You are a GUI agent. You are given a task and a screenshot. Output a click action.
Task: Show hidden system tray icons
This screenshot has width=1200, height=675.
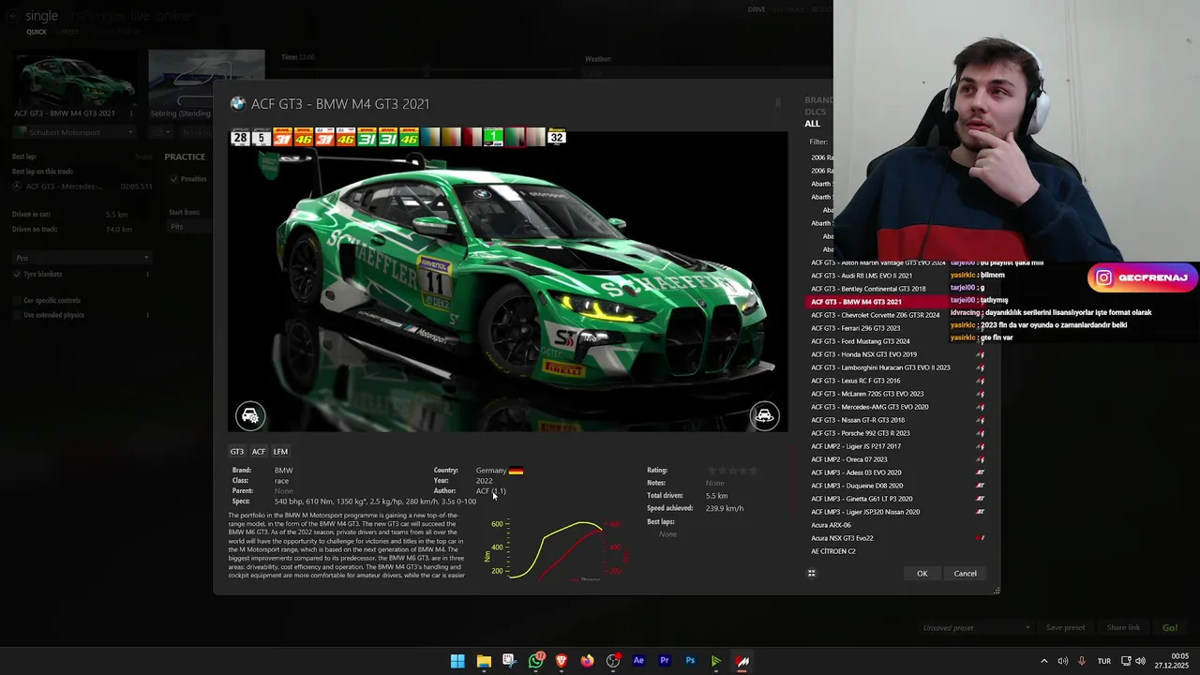click(x=1044, y=661)
